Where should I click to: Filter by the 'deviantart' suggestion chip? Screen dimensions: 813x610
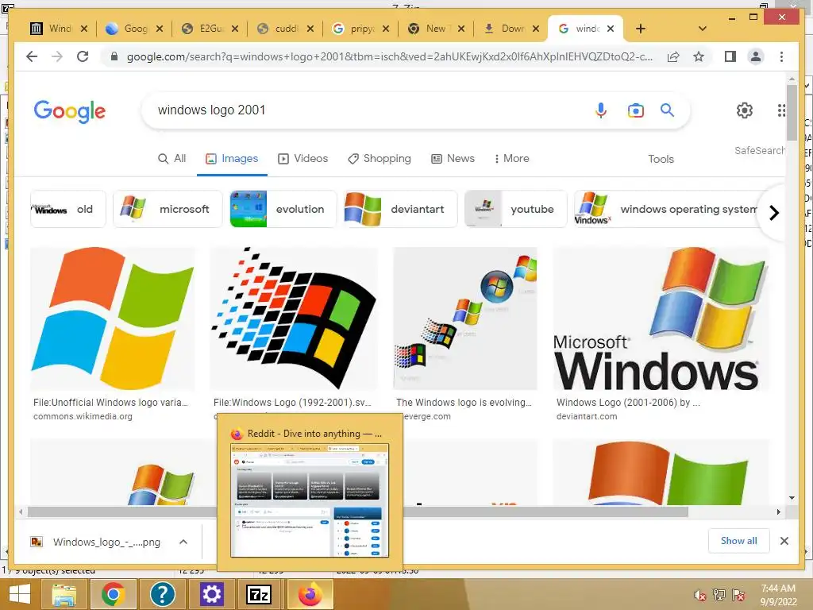pos(401,209)
